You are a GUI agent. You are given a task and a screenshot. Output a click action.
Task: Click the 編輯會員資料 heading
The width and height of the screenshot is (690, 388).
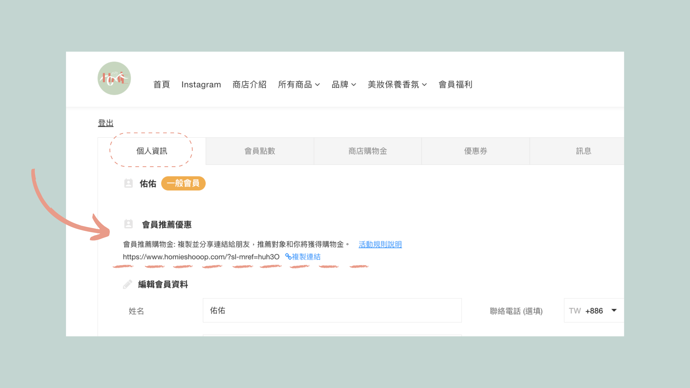pos(163,284)
